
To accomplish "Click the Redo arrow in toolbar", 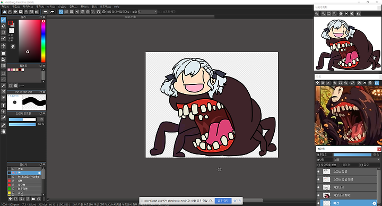I will click(52, 12).
